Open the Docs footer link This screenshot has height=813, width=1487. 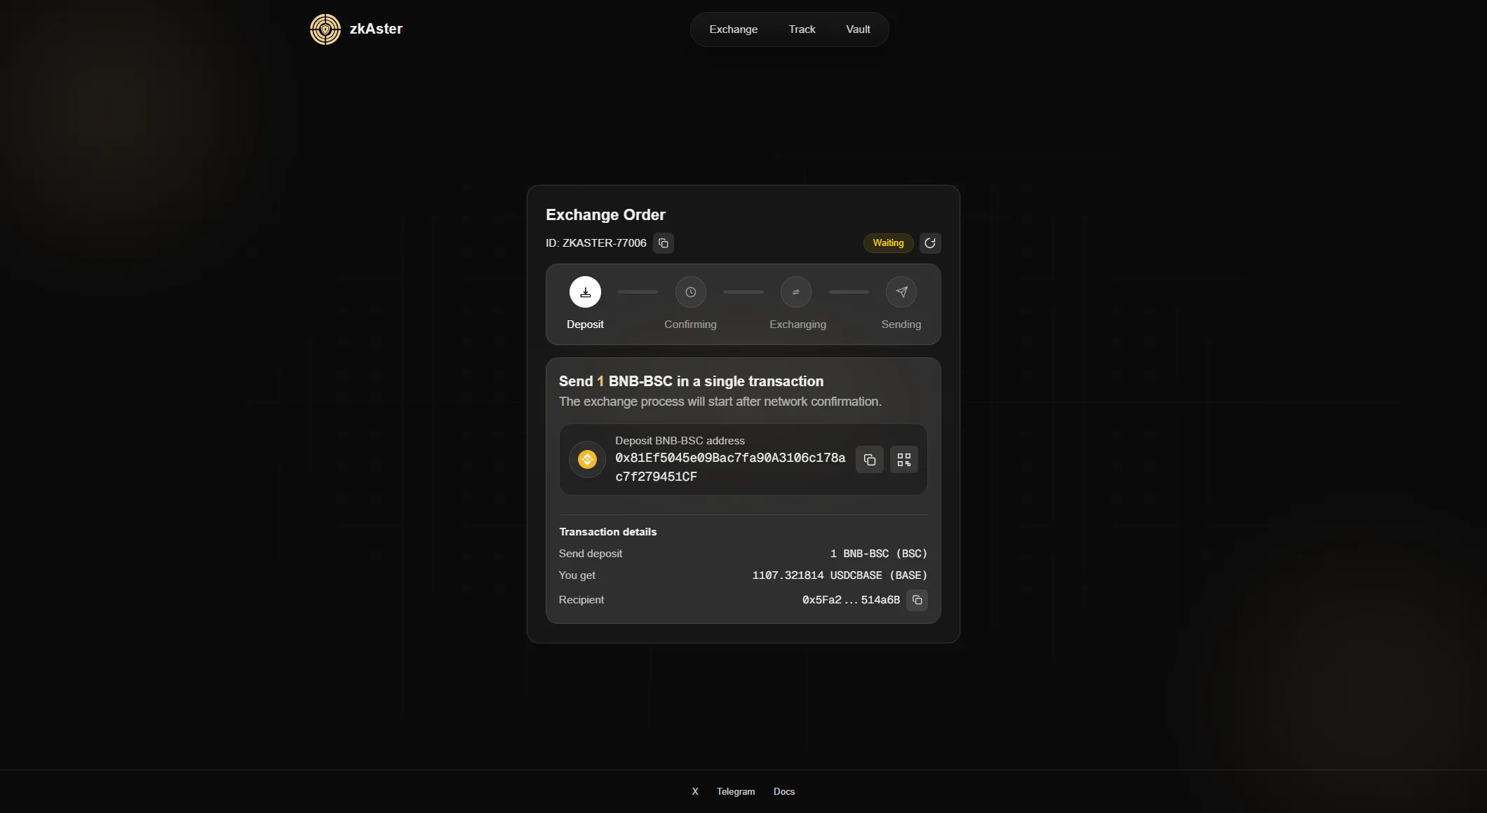pyautogui.click(x=784, y=791)
